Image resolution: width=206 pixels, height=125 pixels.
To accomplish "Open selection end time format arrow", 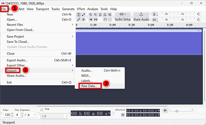I will click(x=159, y=115).
